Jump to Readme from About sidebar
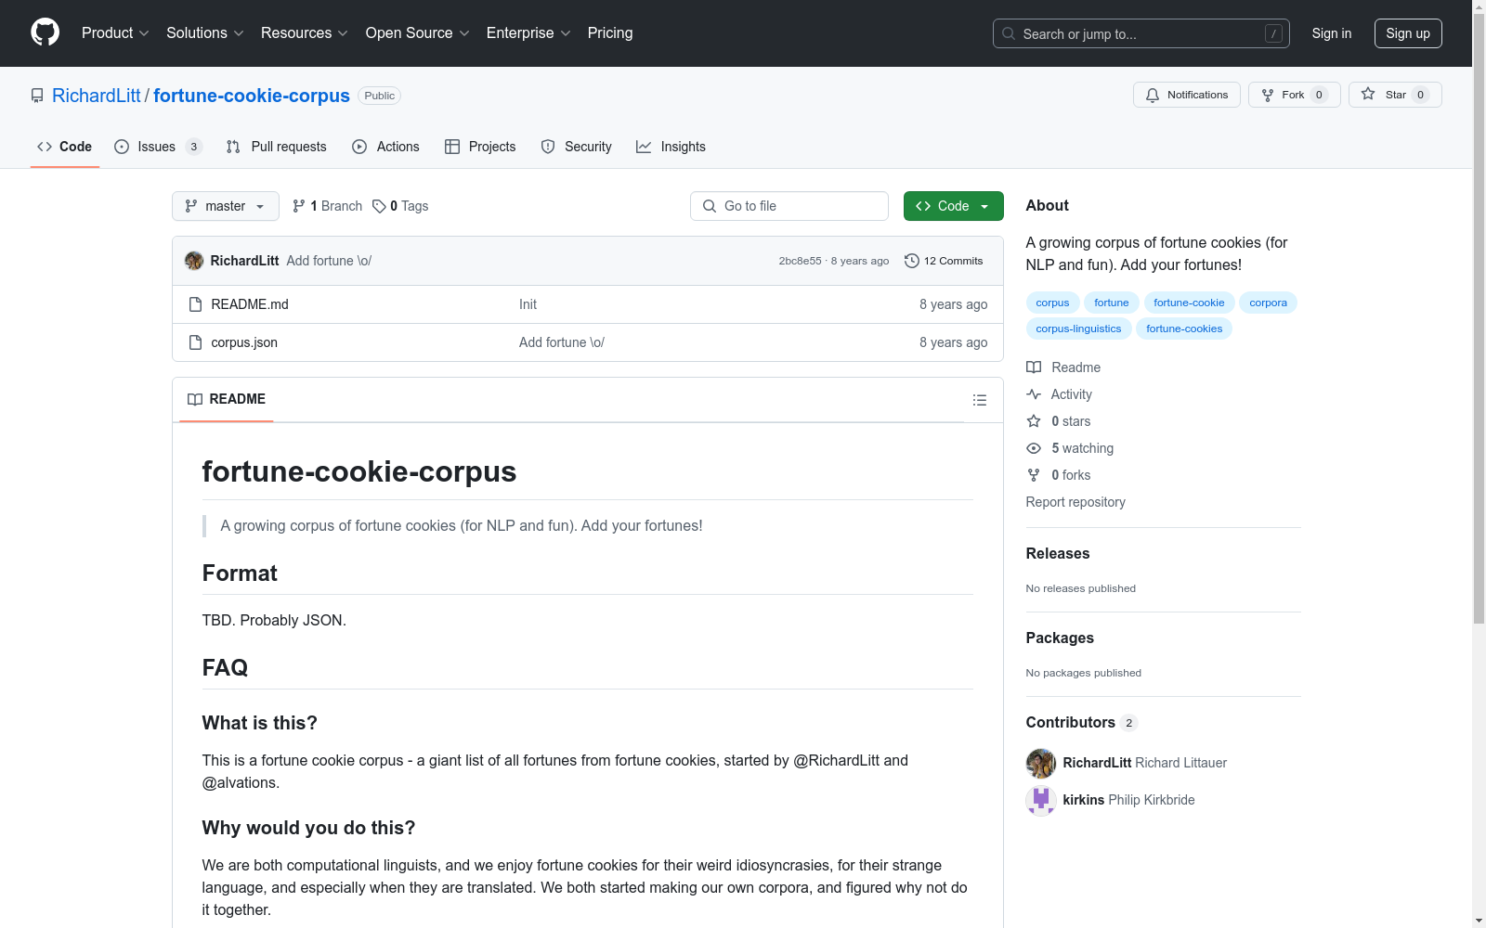 [x=1063, y=367]
